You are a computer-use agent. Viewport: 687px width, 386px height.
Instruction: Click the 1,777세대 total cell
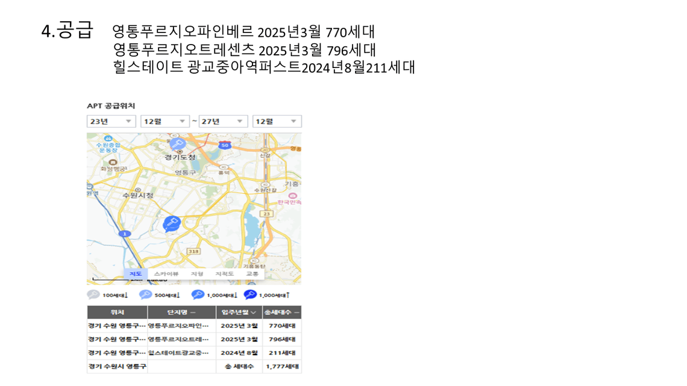(x=281, y=366)
